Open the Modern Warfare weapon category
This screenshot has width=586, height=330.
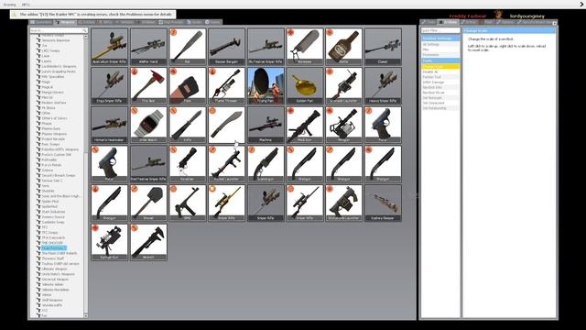54,103
